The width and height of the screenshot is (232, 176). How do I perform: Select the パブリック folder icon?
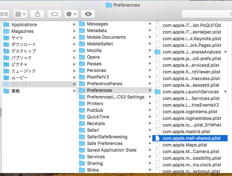pos(6,58)
